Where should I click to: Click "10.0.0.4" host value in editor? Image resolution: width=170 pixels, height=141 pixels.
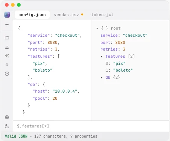click(65, 91)
